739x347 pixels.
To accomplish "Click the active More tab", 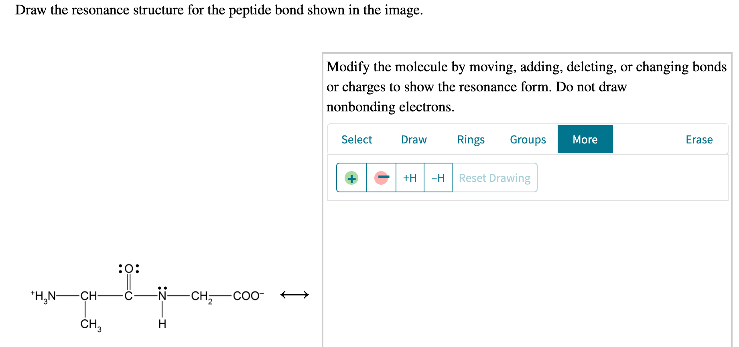I will tap(585, 139).
